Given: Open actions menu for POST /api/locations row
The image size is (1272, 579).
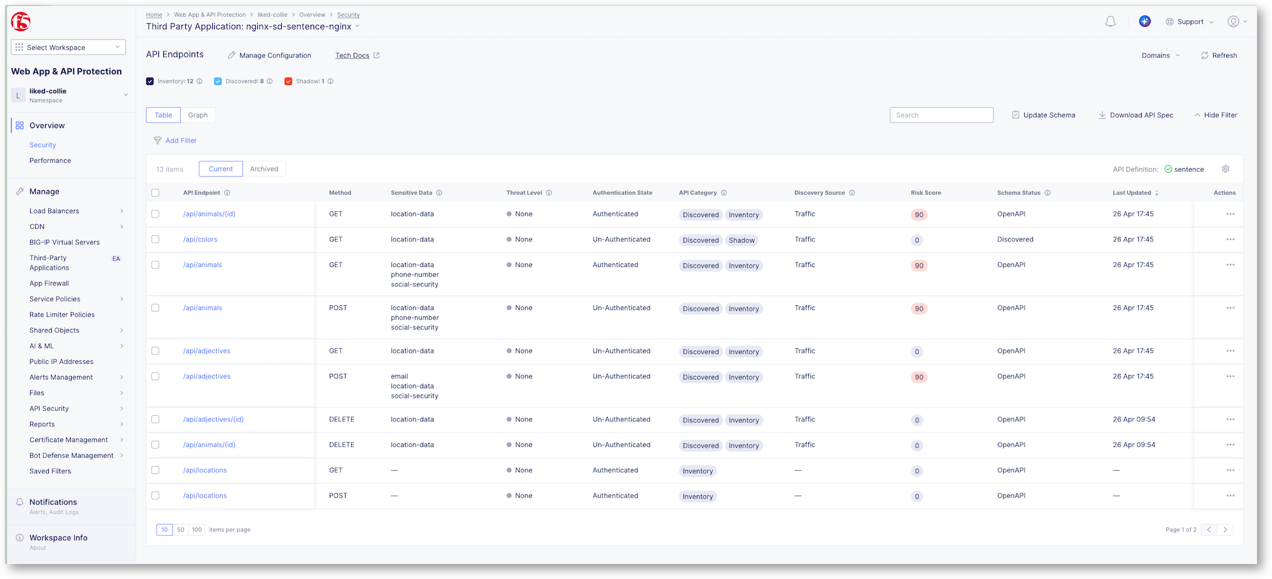Looking at the screenshot, I should click(1230, 496).
